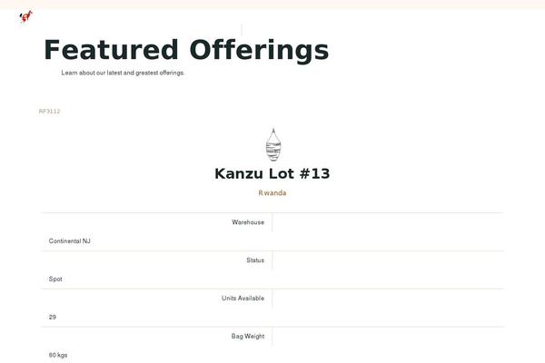Click the vertical separator beside Status label
This screenshot has height=363, width=545.
coord(272,260)
